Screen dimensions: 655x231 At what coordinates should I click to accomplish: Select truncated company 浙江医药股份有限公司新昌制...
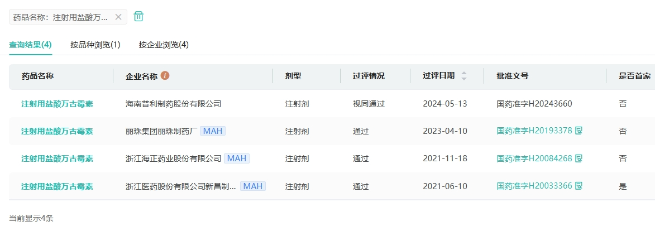pyautogui.click(x=181, y=186)
